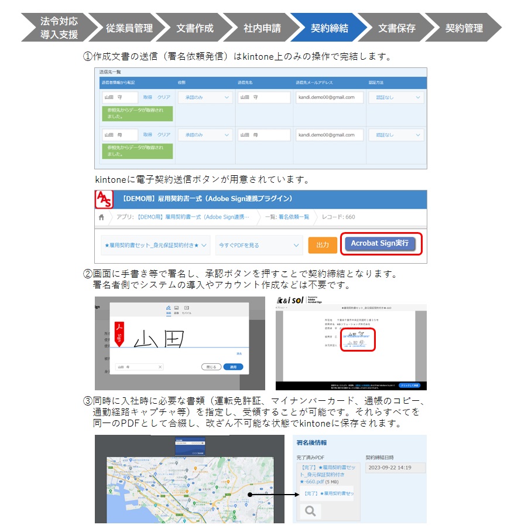The height and width of the screenshot is (528, 521).
Task: Open the 署名依頼一覧 breadcrumb link
Action: pyautogui.click(x=294, y=217)
